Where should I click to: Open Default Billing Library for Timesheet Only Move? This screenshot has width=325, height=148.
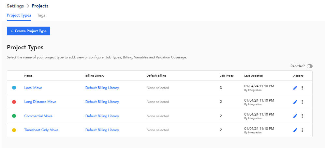point(102,130)
